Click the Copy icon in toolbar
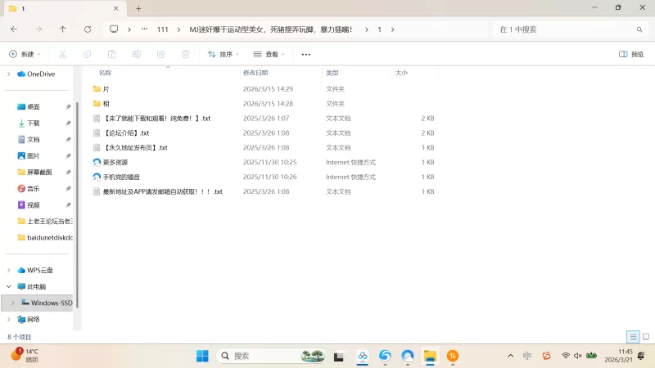Image resolution: width=655 pixels, height=368 pixels. pyautogui.click(x=87, y=54)
